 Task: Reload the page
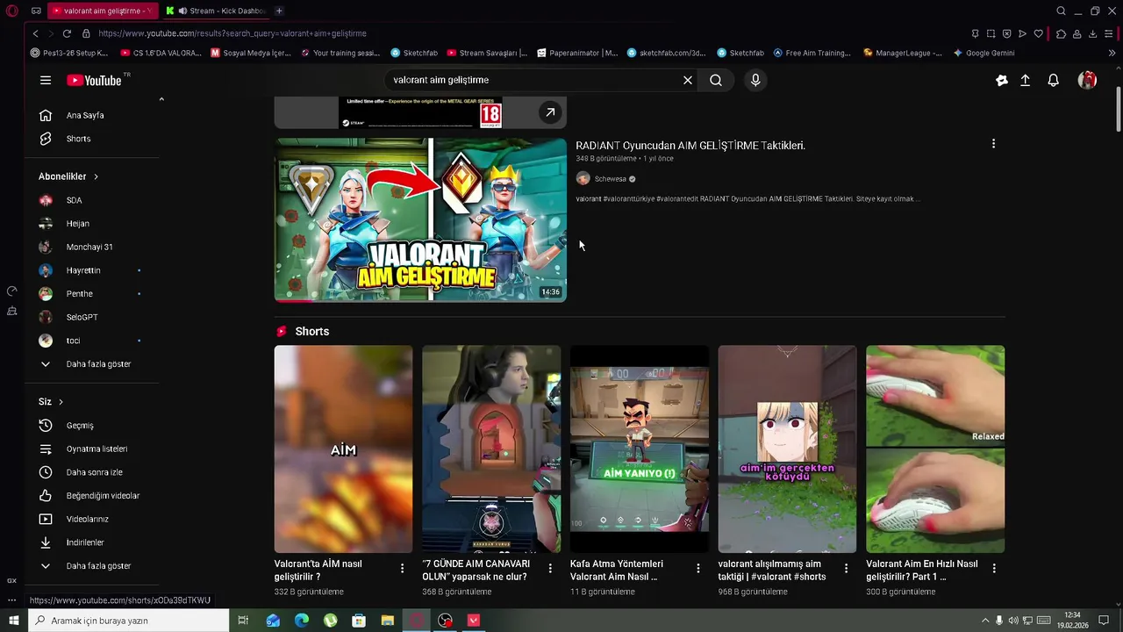click(67, 33)
